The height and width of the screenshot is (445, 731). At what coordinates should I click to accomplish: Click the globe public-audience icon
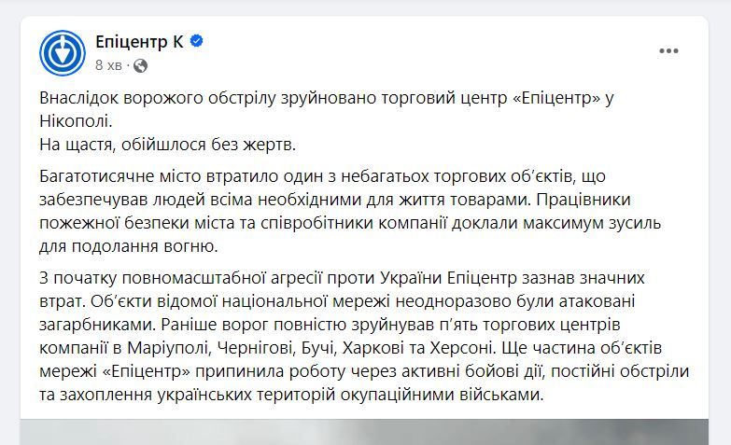(x=141, y=65)
